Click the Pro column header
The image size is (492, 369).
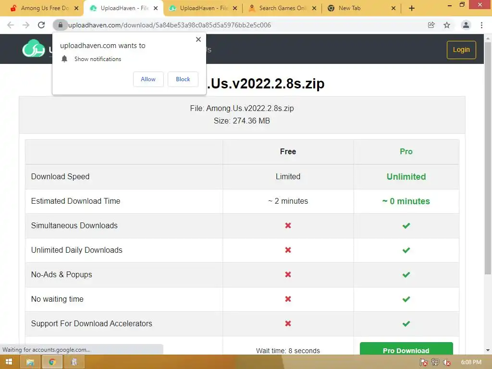pyautogui.click(x=406, y=151)
